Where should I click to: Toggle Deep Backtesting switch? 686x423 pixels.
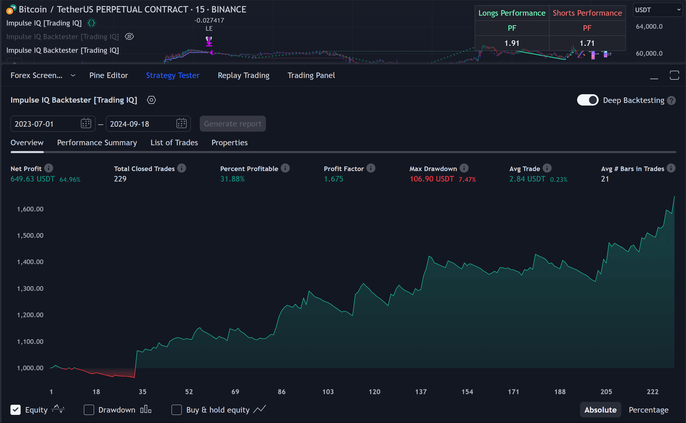tap(588, 100)
